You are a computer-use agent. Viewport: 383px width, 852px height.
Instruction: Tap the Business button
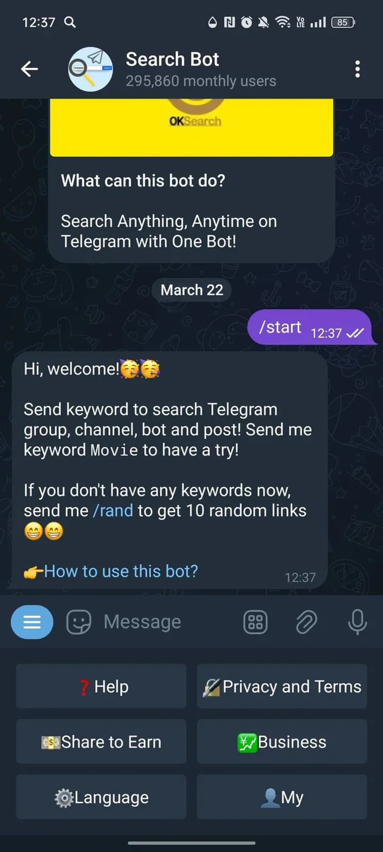point(282,742)
